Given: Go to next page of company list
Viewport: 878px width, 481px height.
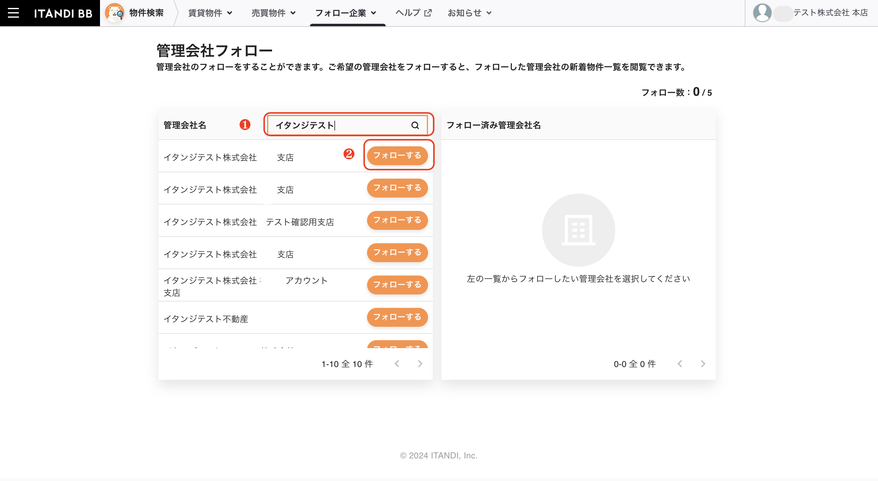Looking at the screenshot, I should click(x=420, y=364).
